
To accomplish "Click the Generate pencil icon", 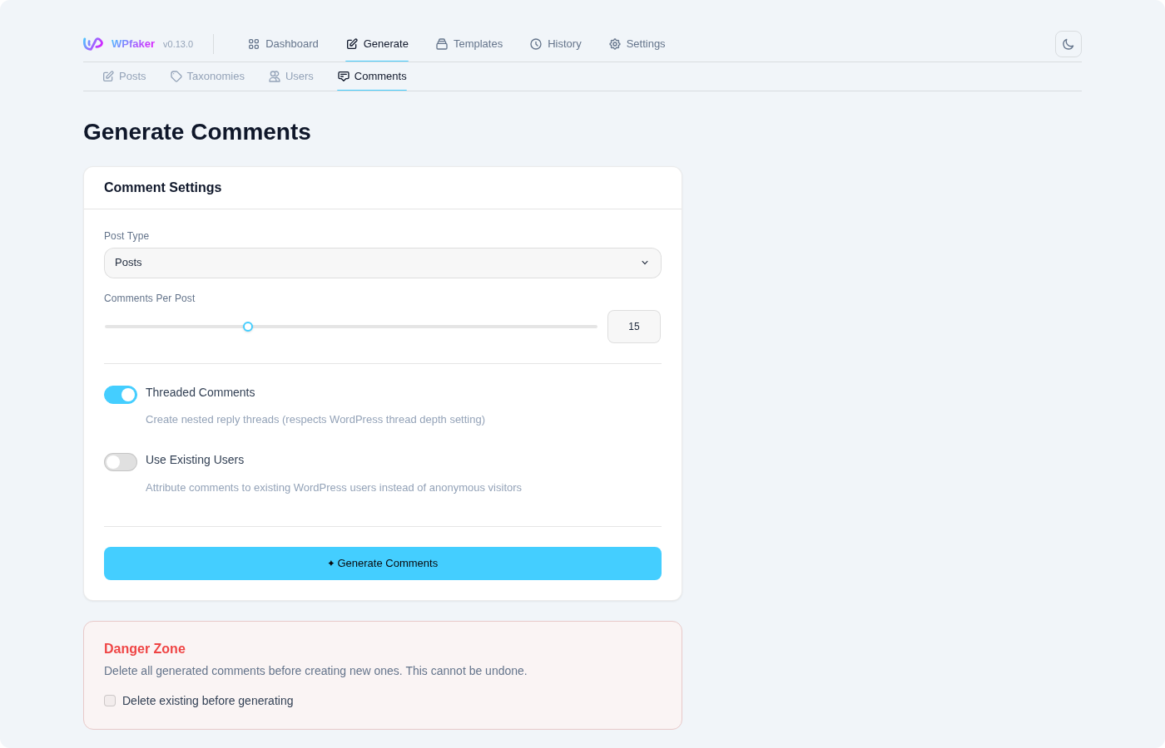I will point(352,43).
